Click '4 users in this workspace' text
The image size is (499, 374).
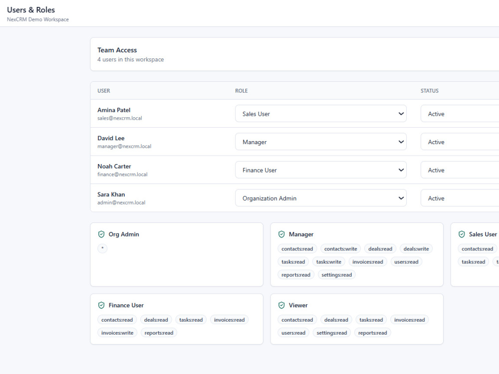[x=130, y=59]
